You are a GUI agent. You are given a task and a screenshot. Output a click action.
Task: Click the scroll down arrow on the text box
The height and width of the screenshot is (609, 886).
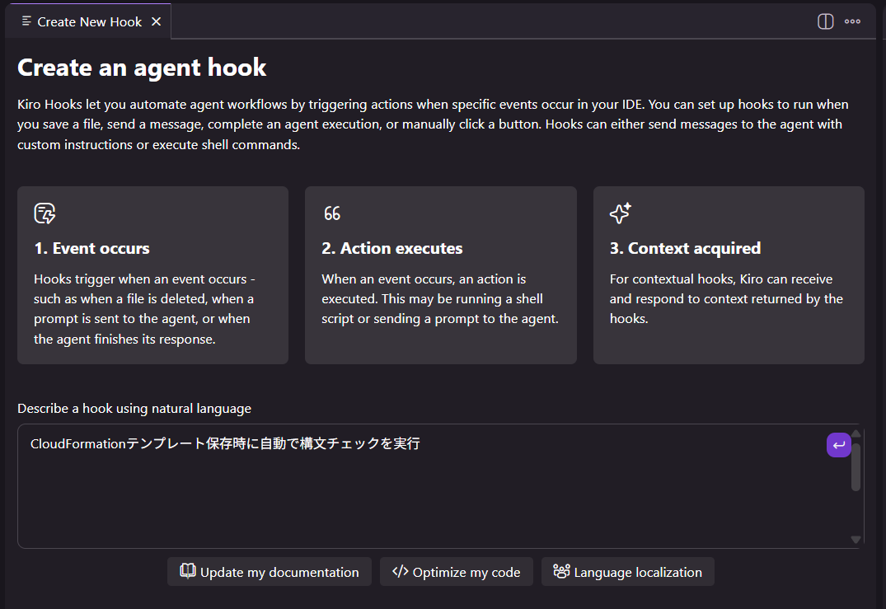(x=856, y=536)
